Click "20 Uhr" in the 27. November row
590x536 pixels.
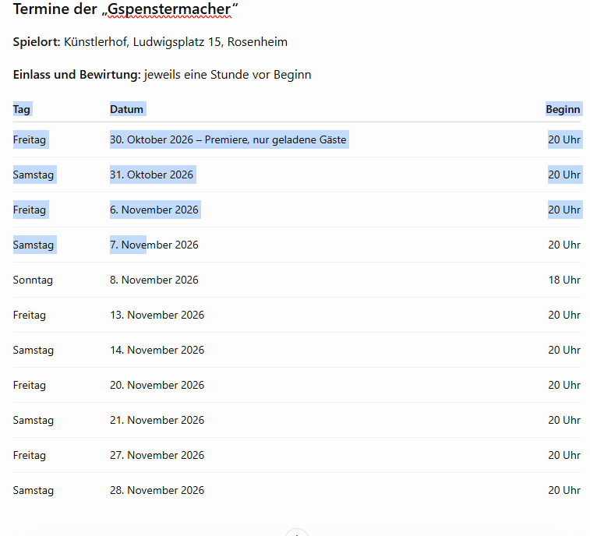[x=564, y=455]
